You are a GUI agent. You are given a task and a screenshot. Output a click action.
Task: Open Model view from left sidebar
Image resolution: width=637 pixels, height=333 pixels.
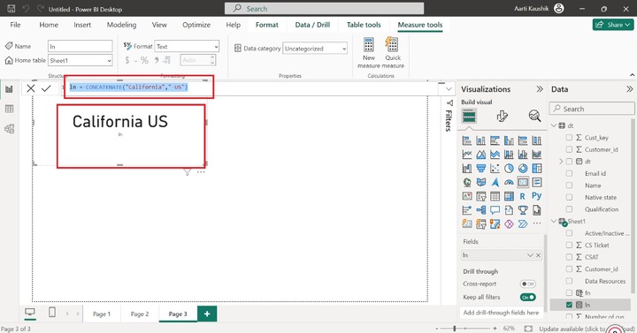point(10,129)
